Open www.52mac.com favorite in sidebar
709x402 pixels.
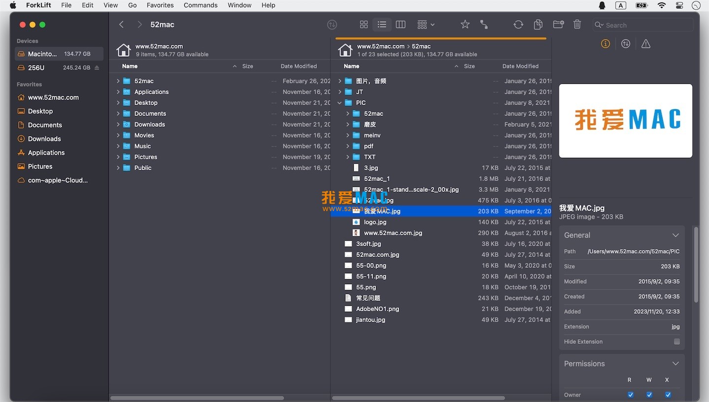tap(53, 98)
